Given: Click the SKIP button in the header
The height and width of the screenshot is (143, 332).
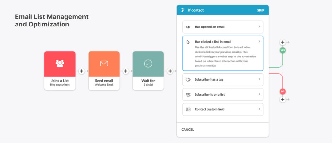Looking at the screenshot, I should [261, 10].
